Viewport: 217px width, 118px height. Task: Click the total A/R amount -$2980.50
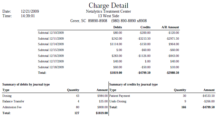(172, 73)
